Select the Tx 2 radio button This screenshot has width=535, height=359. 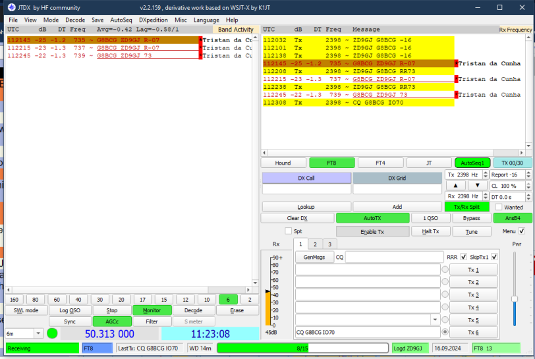(445, 282)
